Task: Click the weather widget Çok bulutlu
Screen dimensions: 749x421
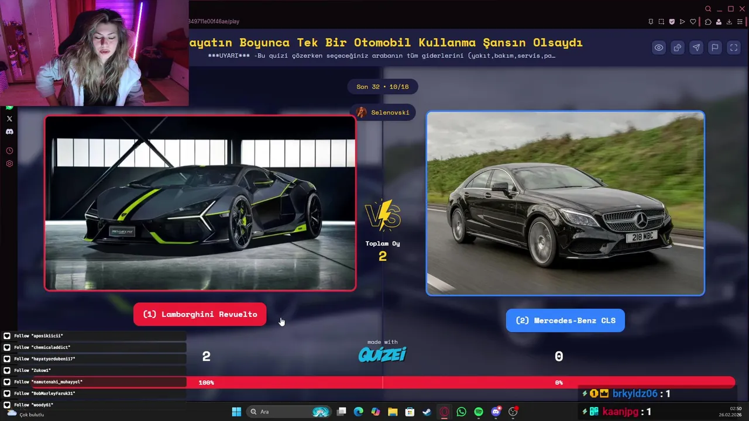Action: [25, 414]
